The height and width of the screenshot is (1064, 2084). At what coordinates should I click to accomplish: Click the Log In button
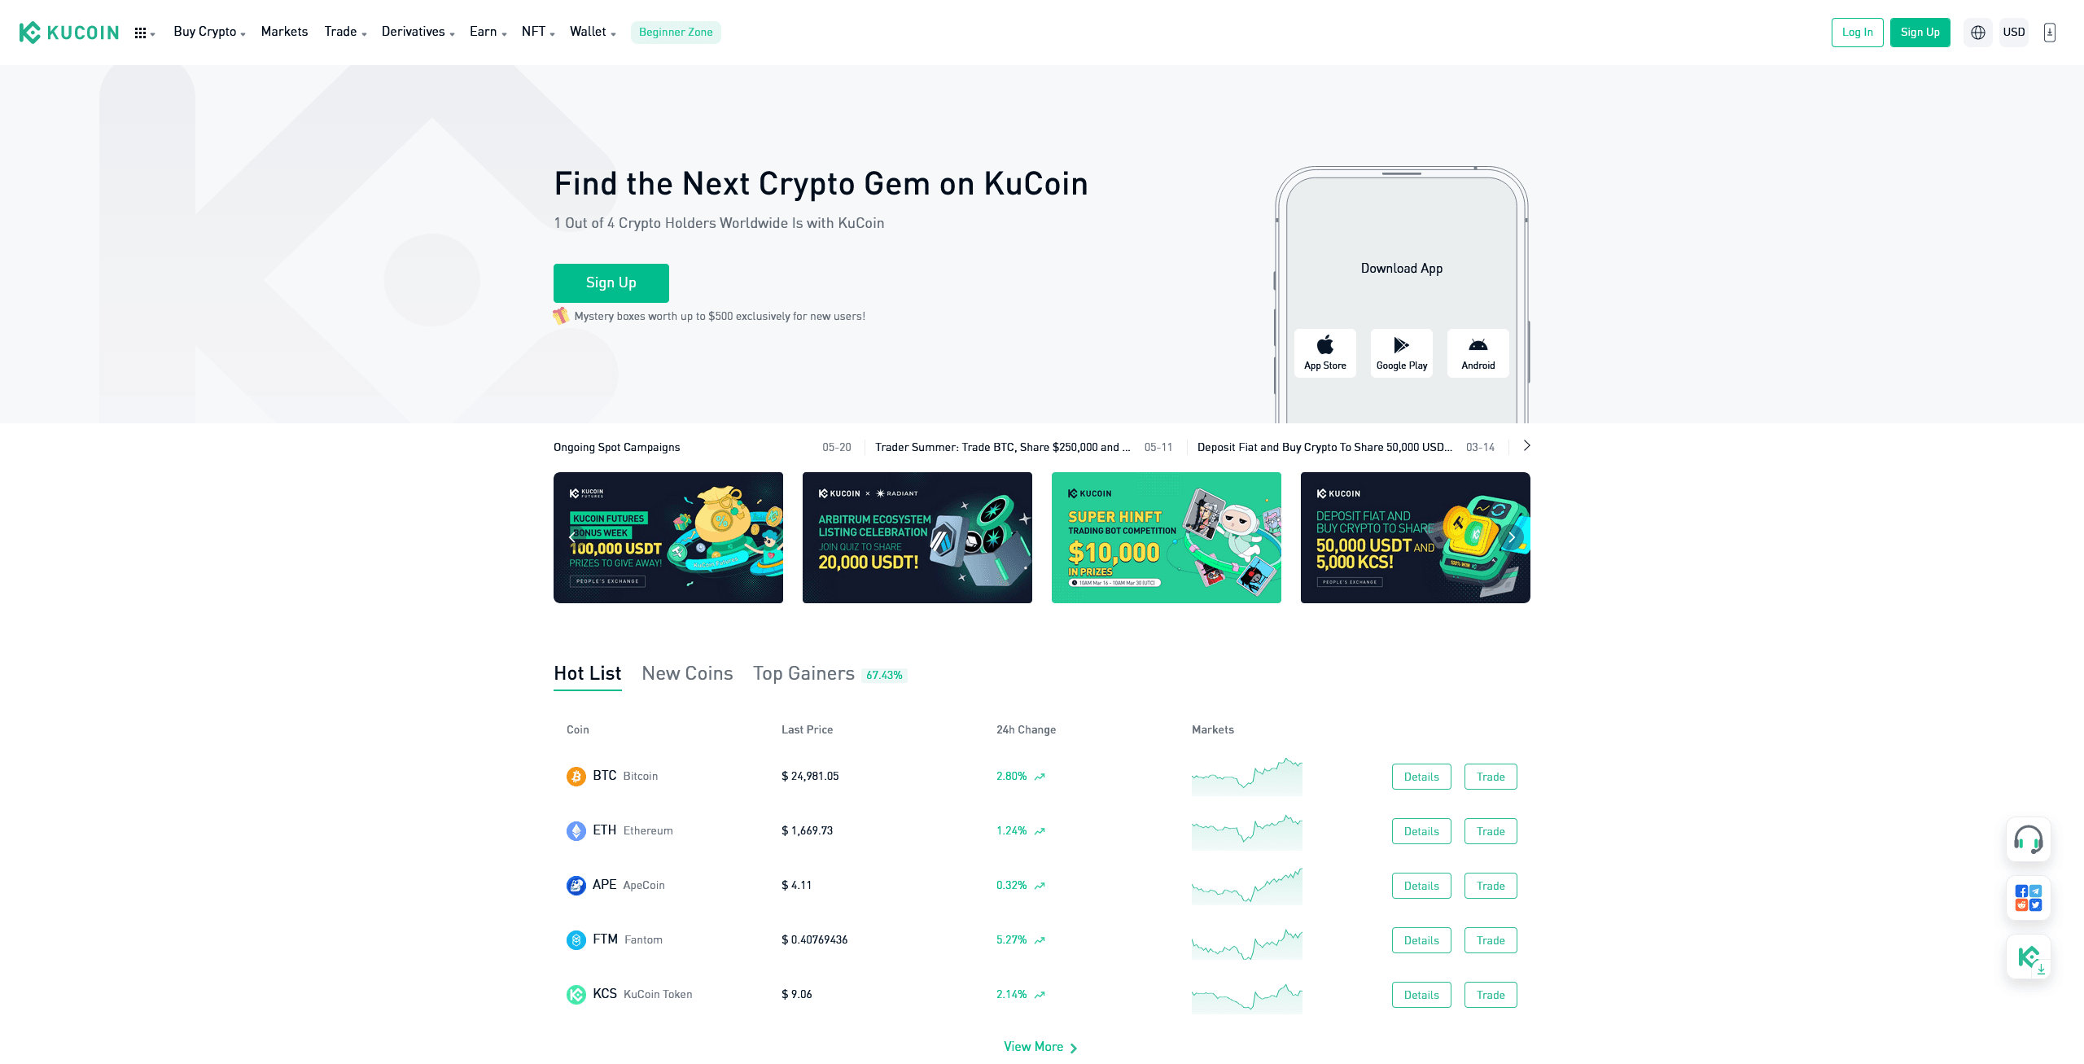click(1857, 33)
